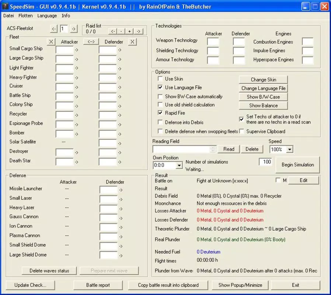Click SpeedSim title bar application icon
Viewport: 331px width, 295px height.
click(x=5, y=7)
